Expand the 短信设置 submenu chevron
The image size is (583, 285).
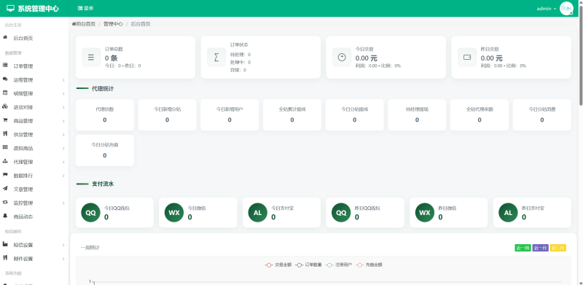[x=63, y=245]
